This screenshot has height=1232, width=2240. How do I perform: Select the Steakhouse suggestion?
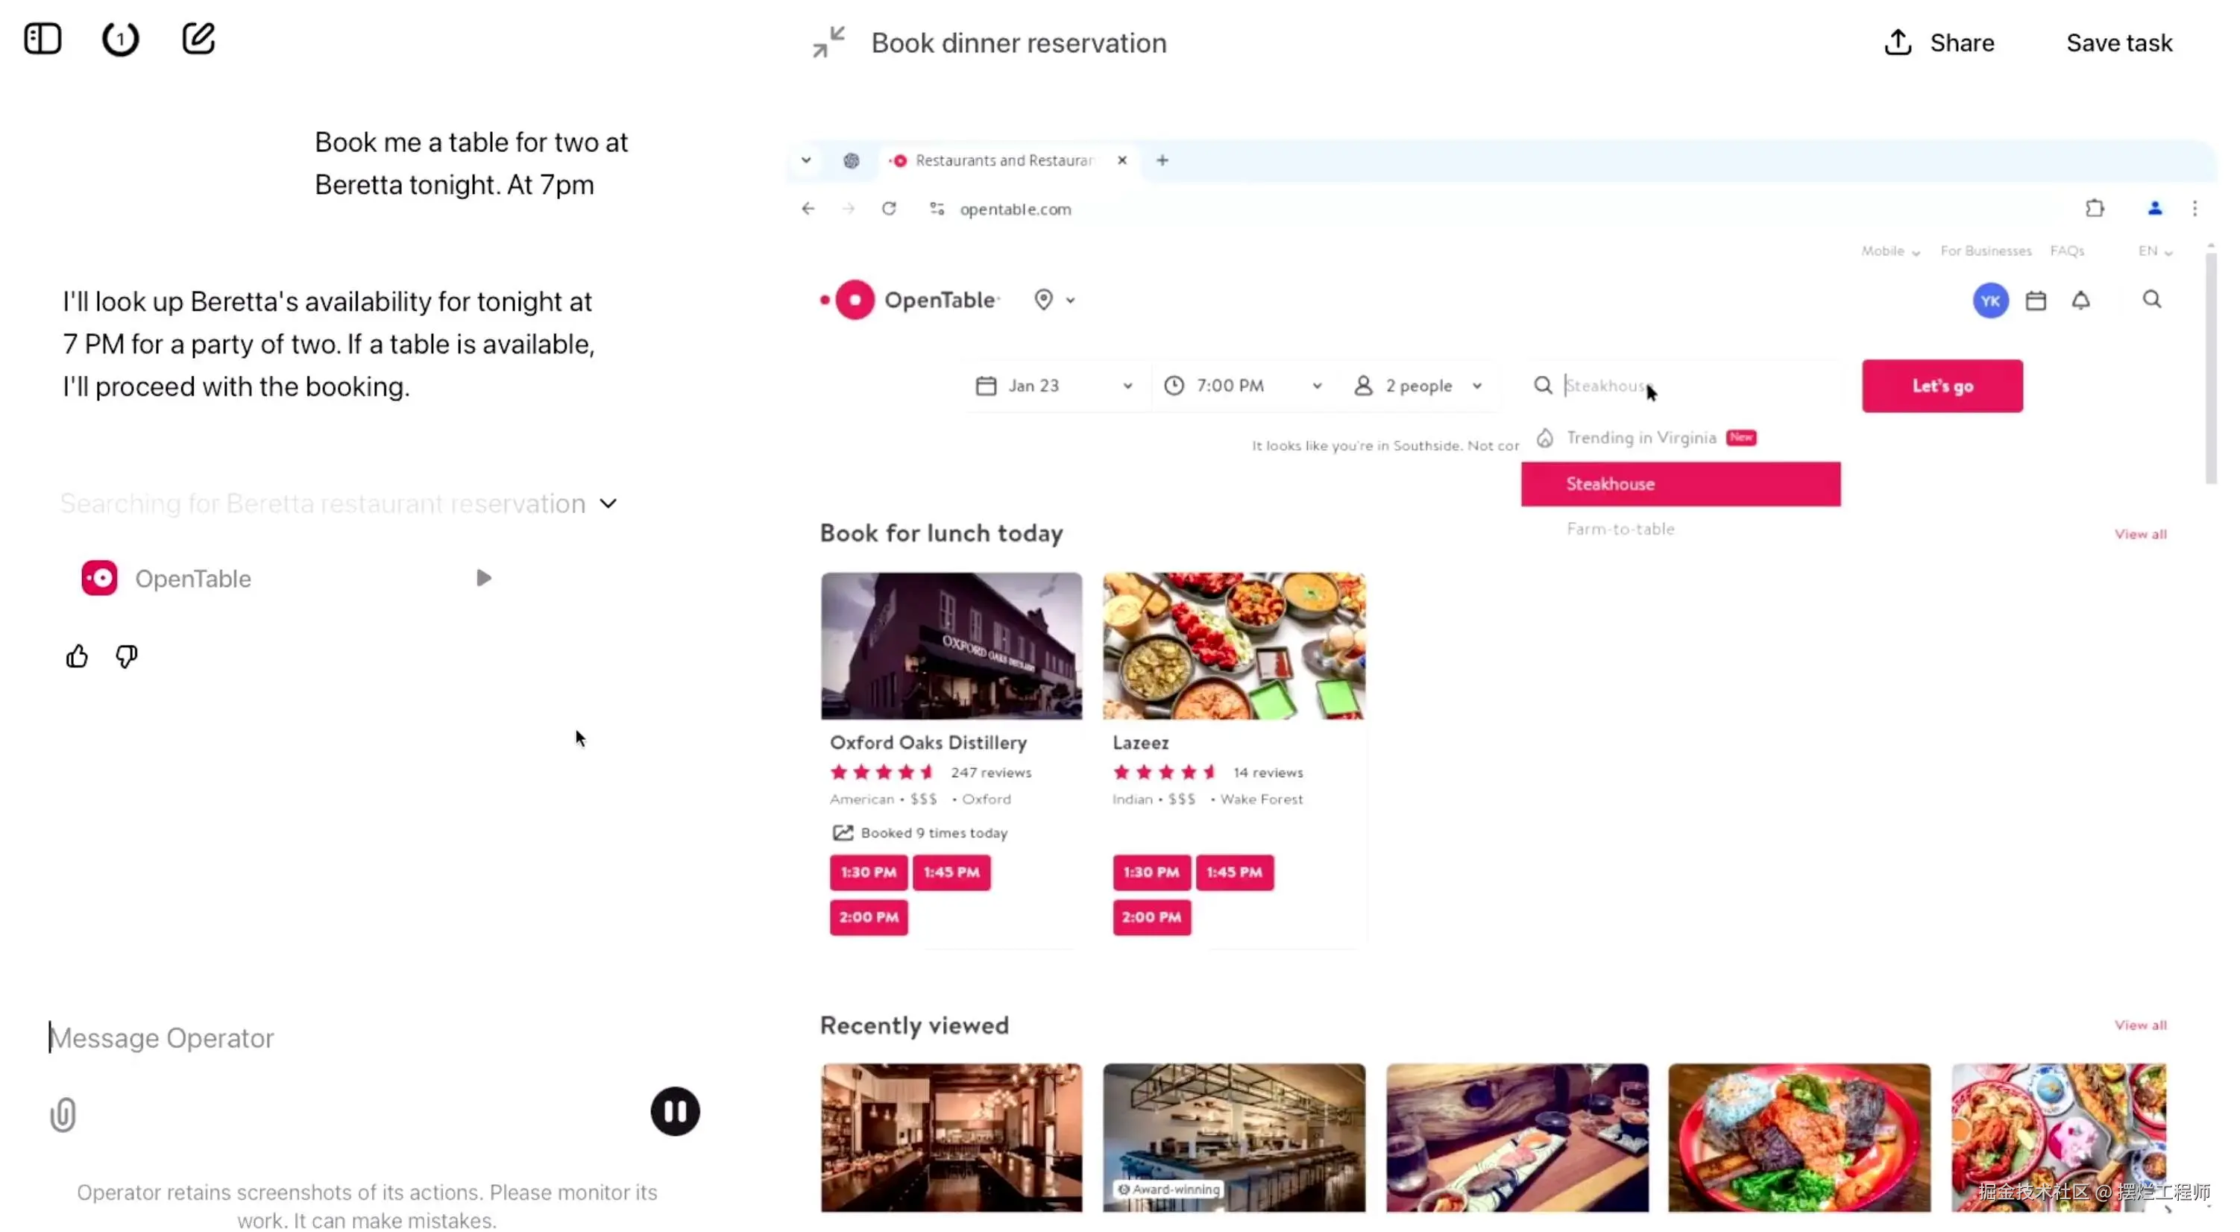pyautogui.click(x=1680, y=484)
